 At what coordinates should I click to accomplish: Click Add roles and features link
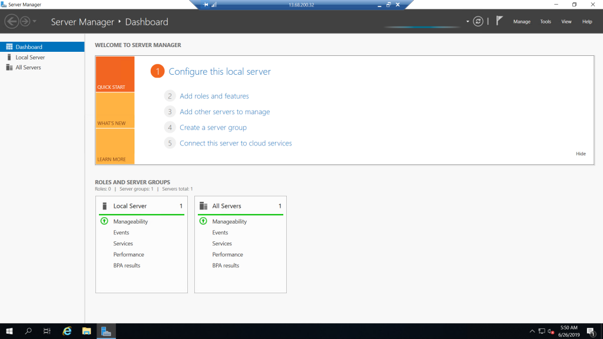214,96
